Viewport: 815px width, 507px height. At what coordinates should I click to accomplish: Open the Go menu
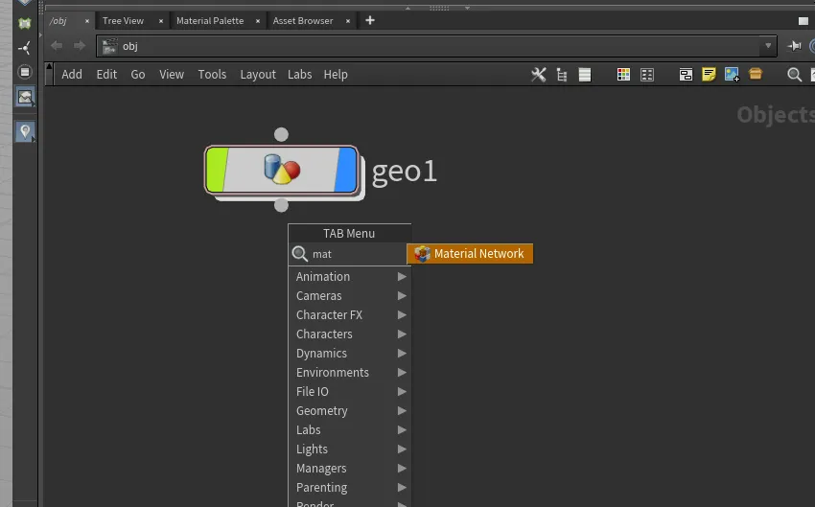pyautogui.click(x=138, y=75)
